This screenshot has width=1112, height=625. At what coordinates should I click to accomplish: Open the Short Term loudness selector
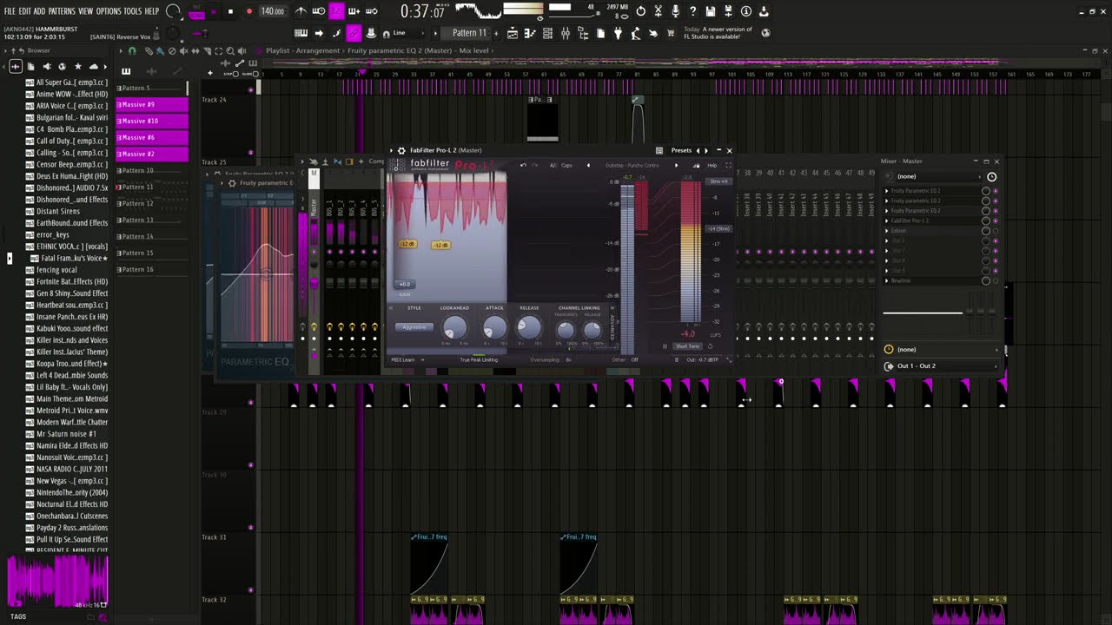click(687, 346)
